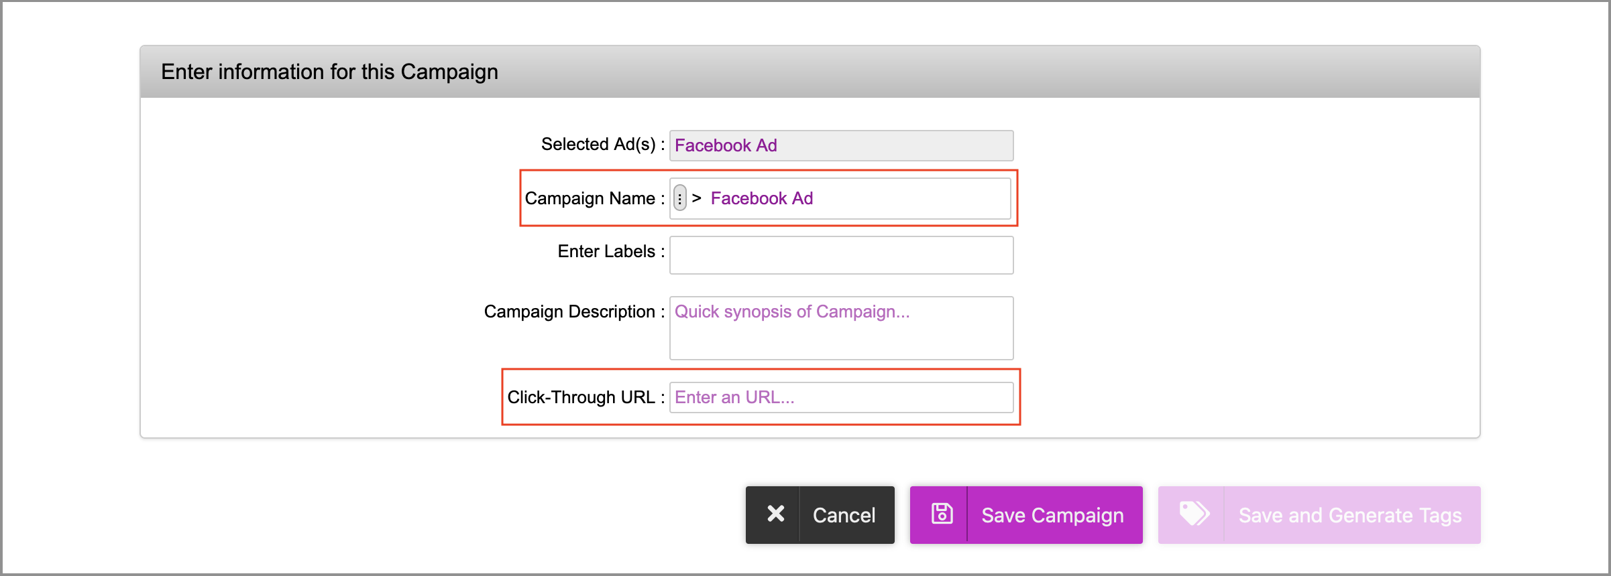
Task: Click the 'Campaign Description' label text
Action: (569, 311)
